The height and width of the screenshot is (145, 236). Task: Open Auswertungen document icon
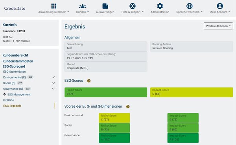105,6
